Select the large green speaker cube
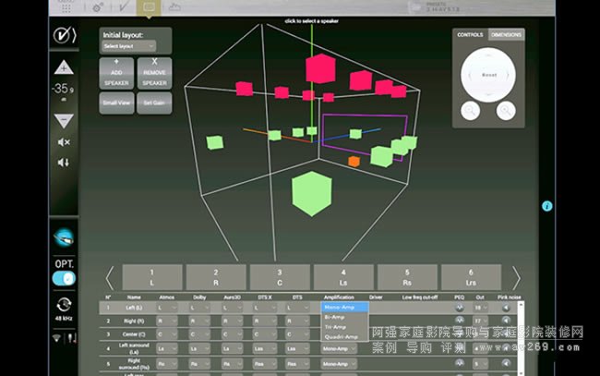 (x=311, y=193)
